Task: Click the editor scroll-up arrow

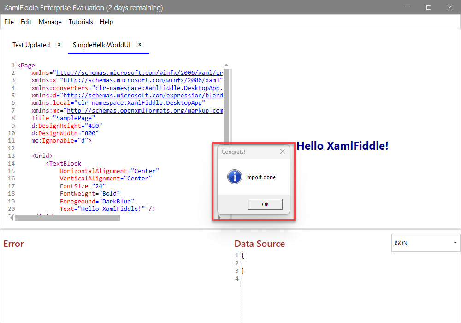Action: [x=226, y=66]
